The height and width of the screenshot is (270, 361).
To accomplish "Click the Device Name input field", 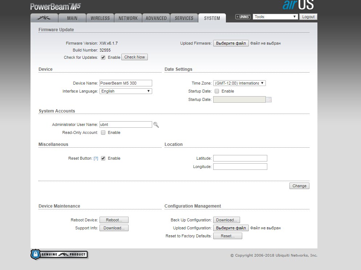I will [126, 83].
